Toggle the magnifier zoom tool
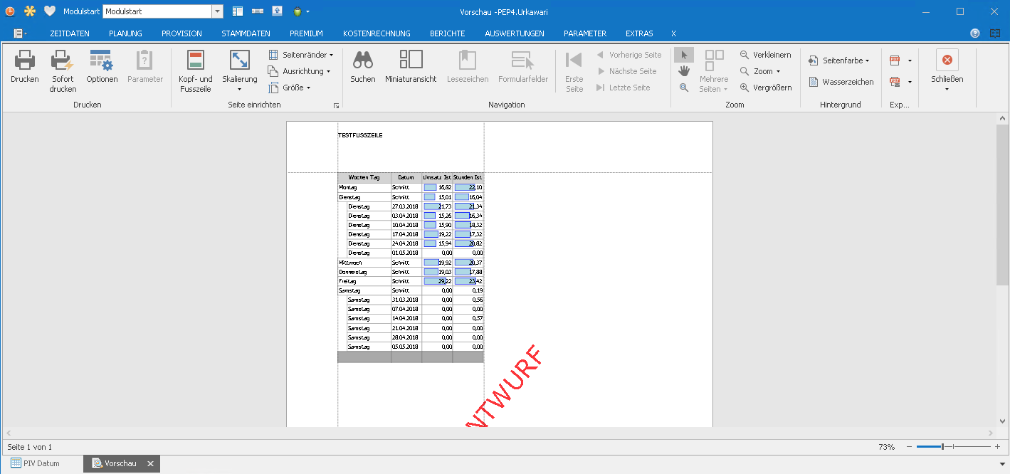This screenshot has height=474, width=1010. tap(684, 88)
